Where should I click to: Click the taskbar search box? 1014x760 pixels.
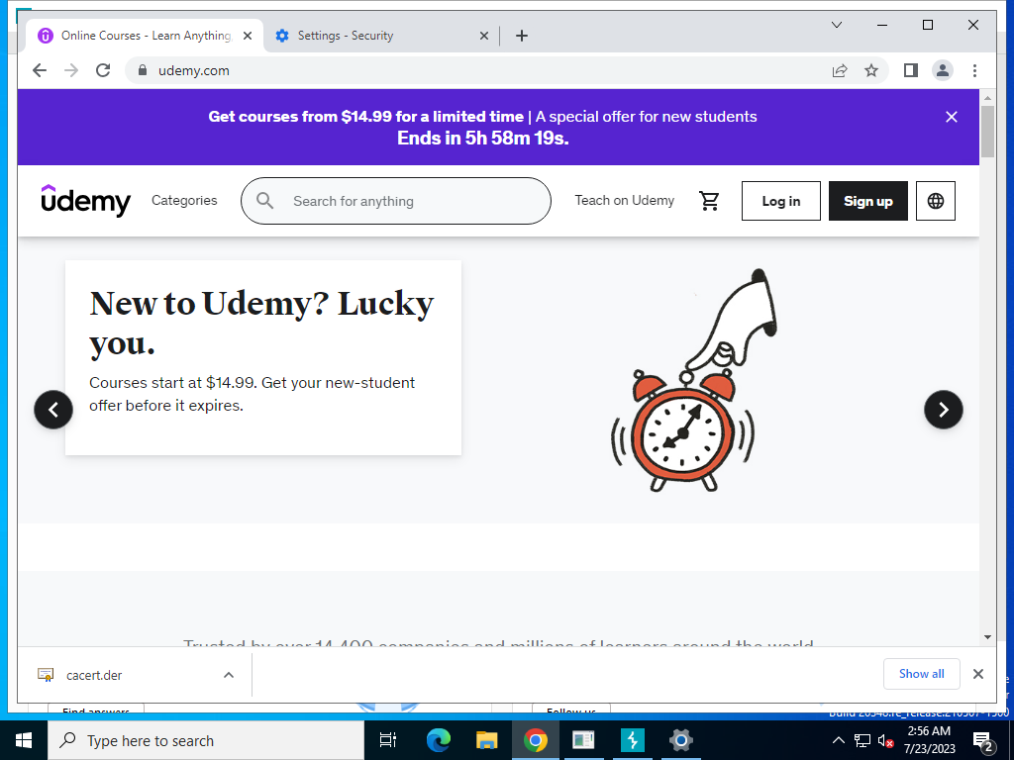click(x=206, y=740)
